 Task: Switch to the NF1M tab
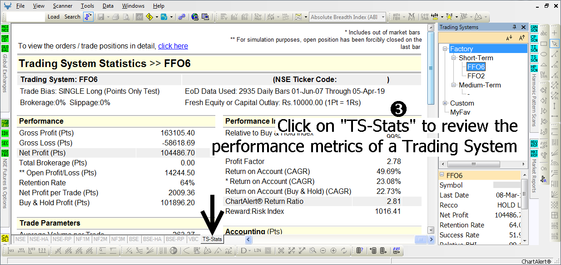[x=83, y=239]
